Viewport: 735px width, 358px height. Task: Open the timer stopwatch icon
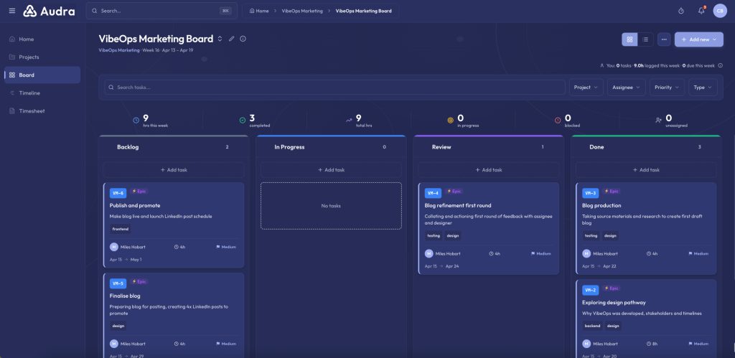coord(681,11)
